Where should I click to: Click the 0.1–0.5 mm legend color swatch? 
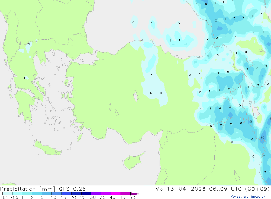point(7,194)
